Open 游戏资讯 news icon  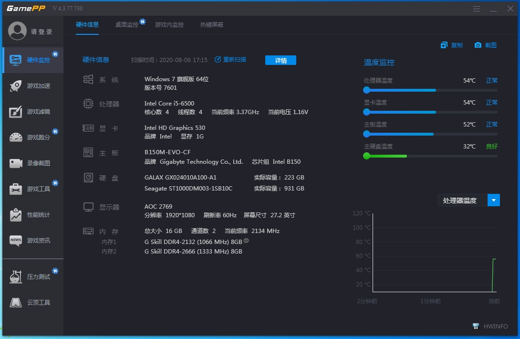pyautogui.click(x=16, y=240)
